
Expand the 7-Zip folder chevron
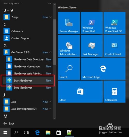[x=50, y=17]
